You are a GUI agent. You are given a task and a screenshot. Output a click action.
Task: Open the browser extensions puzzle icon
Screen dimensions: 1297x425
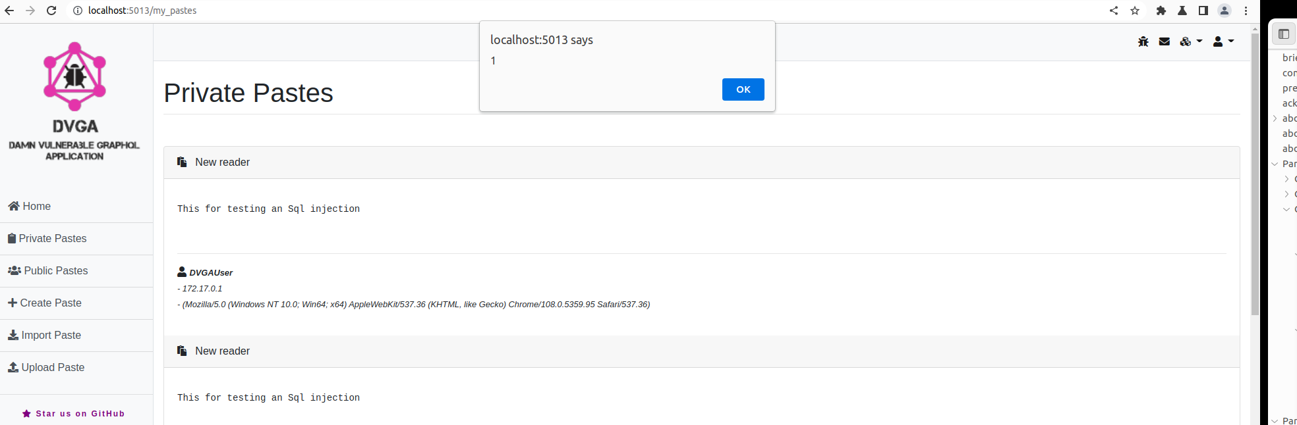[1161, 11]
